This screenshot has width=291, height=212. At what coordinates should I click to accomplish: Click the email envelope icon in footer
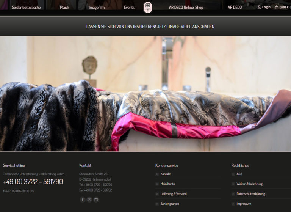click(x=89, y=199)
